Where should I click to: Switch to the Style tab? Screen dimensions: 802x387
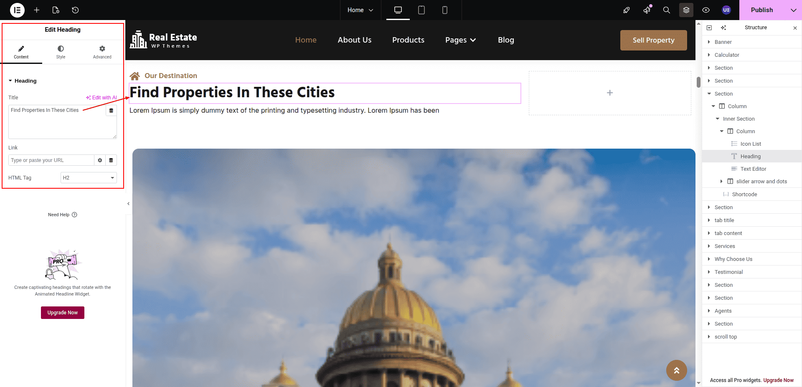pos(61,52)
